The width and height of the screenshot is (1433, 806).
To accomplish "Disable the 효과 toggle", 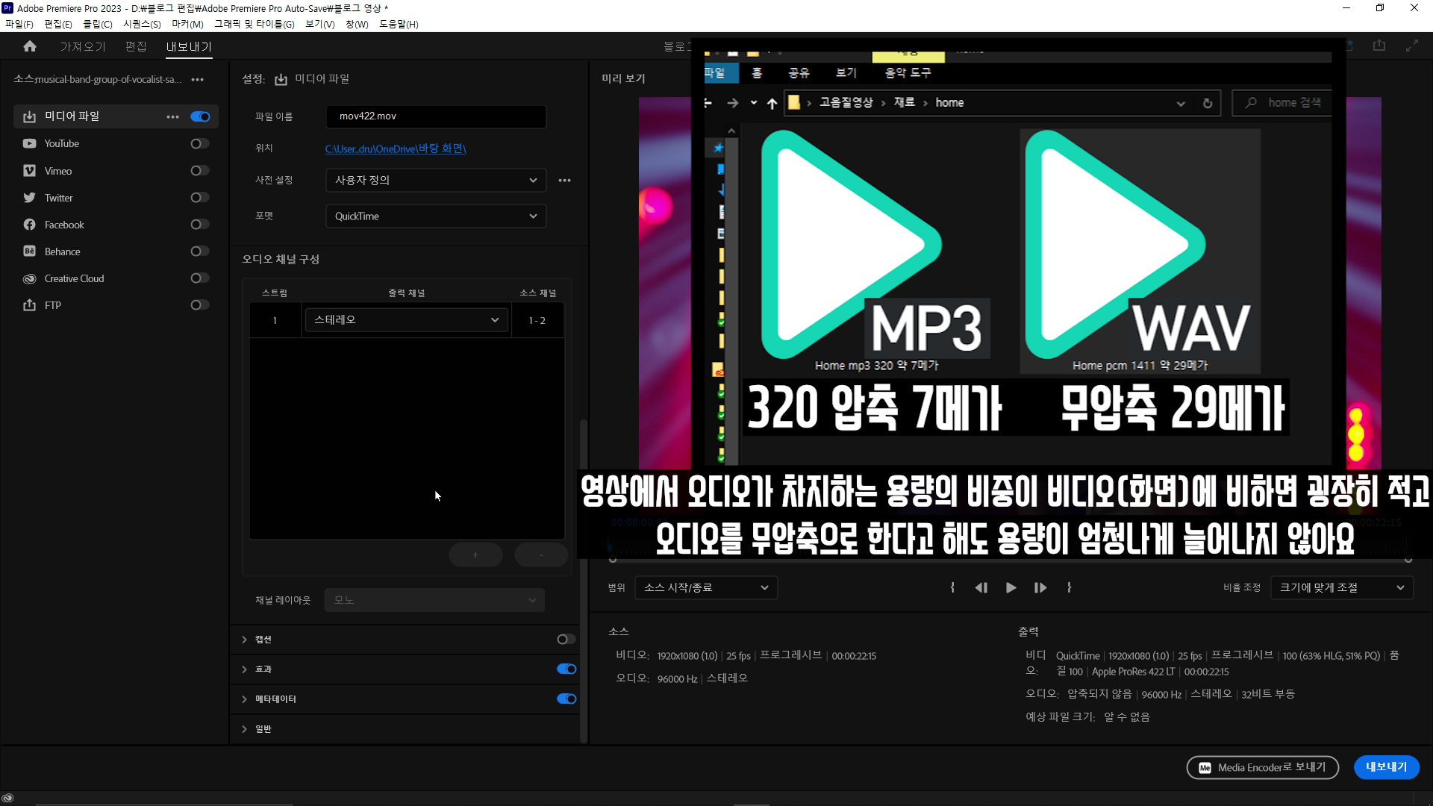I will 566,669.
